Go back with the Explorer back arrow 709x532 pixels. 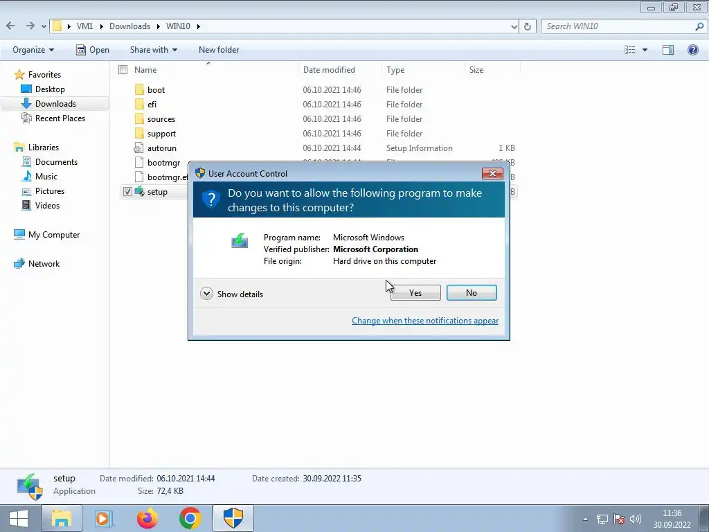[x=10, y=26]
